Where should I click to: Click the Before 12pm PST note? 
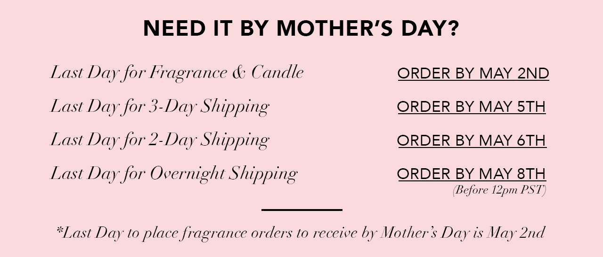(x=499, y=191)
